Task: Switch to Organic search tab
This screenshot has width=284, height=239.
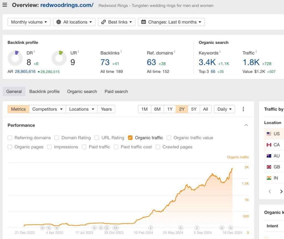Action: click(x=82, y=91)
